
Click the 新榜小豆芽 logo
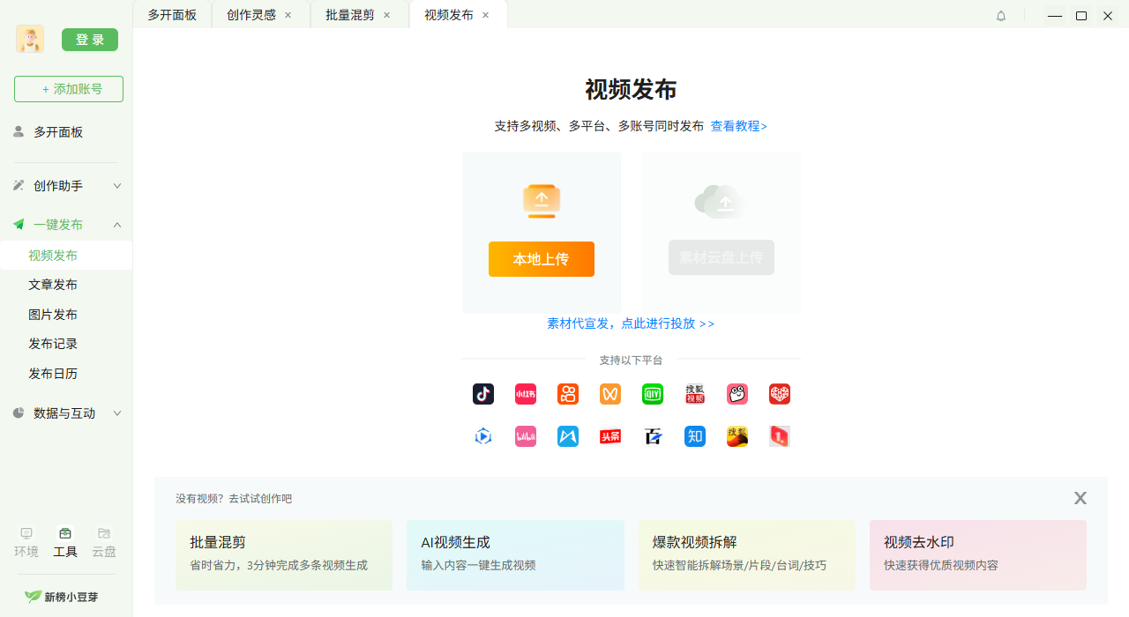coord(62,597)
